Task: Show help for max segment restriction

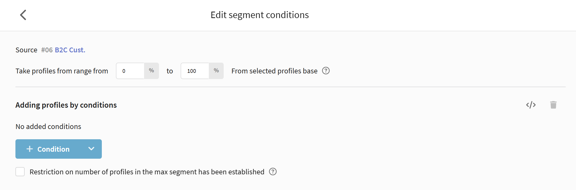Action: point(273,172)
